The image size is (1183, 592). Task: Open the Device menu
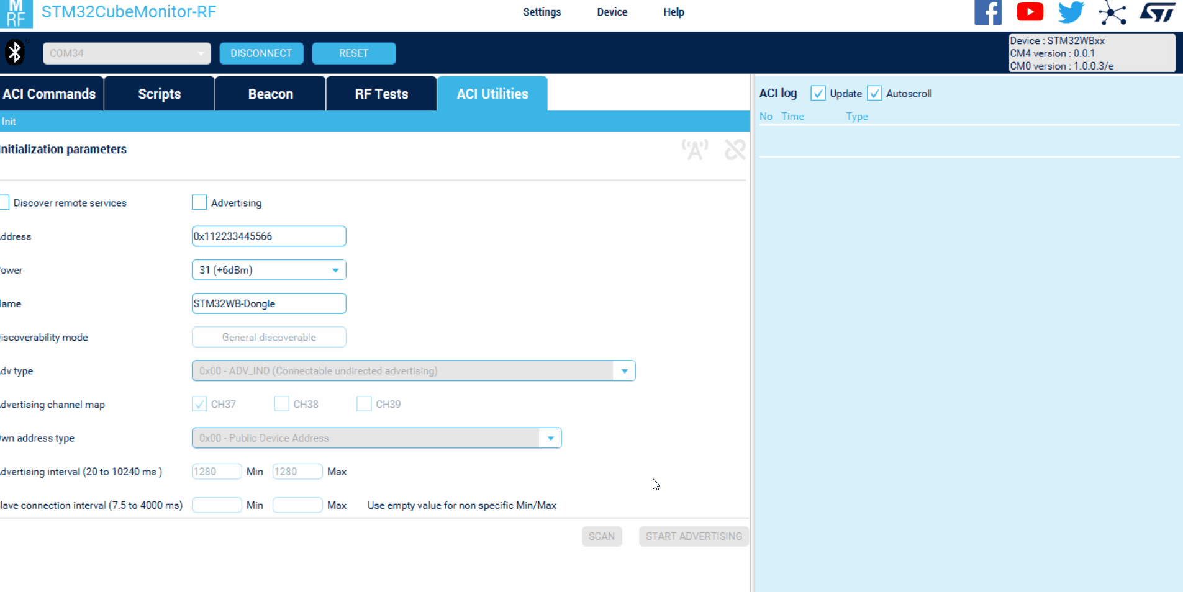[x=612, y=12]
